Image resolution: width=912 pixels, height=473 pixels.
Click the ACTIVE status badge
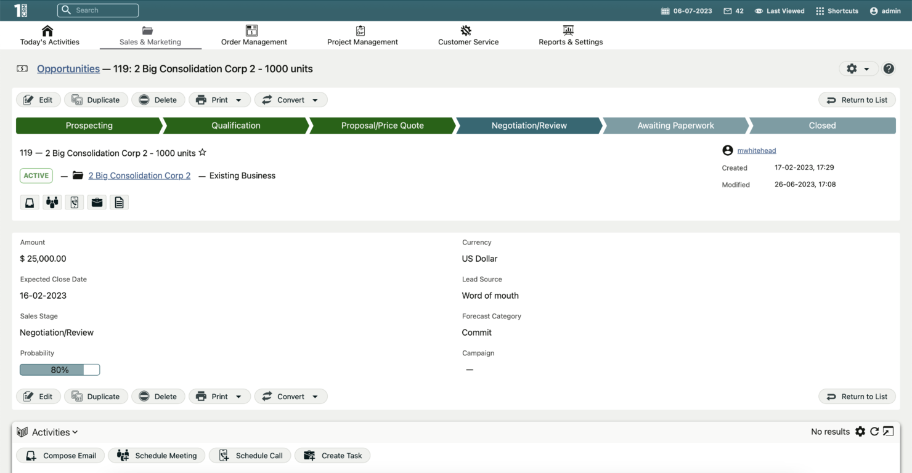point(36,176)
